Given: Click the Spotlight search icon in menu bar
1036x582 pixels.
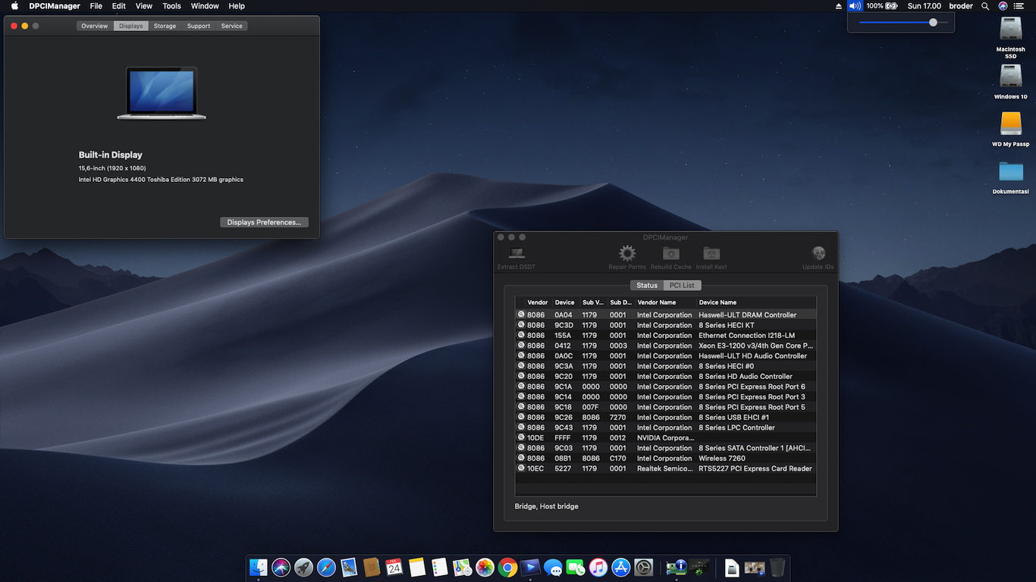Looking at the screenshot, I should (x=985, y=6).
